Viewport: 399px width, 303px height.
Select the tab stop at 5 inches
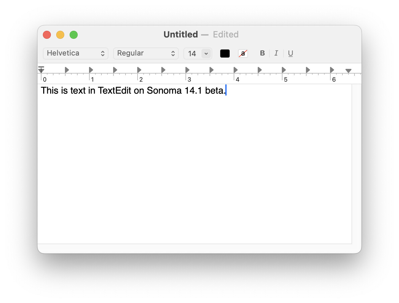tap(284, 70)
